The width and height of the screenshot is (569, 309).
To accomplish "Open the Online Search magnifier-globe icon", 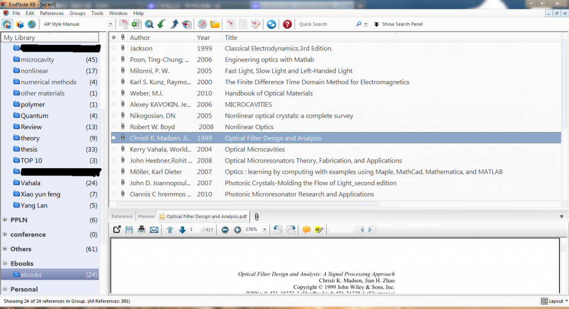I will [149, 24].
